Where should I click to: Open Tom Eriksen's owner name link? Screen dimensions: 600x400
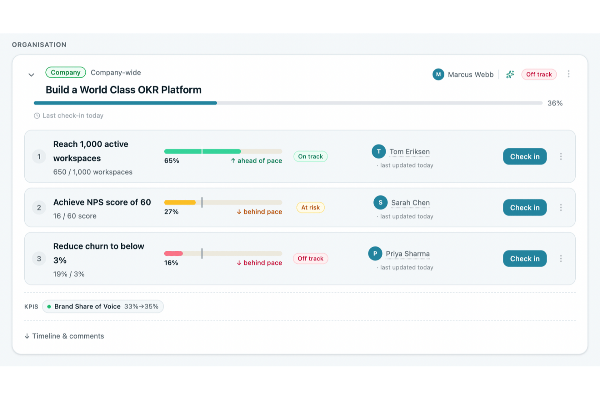409,152
